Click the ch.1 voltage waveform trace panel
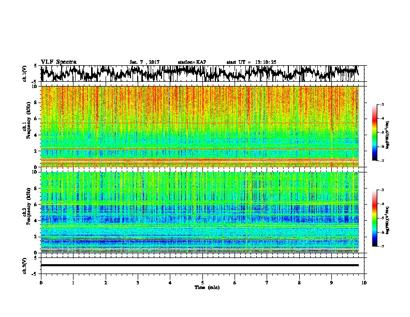The image size is (410, 317). point(202,74)
